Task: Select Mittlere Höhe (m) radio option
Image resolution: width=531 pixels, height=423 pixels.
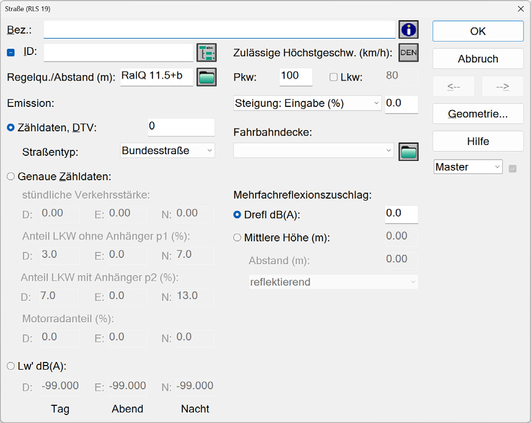Action: coord(237,238)
